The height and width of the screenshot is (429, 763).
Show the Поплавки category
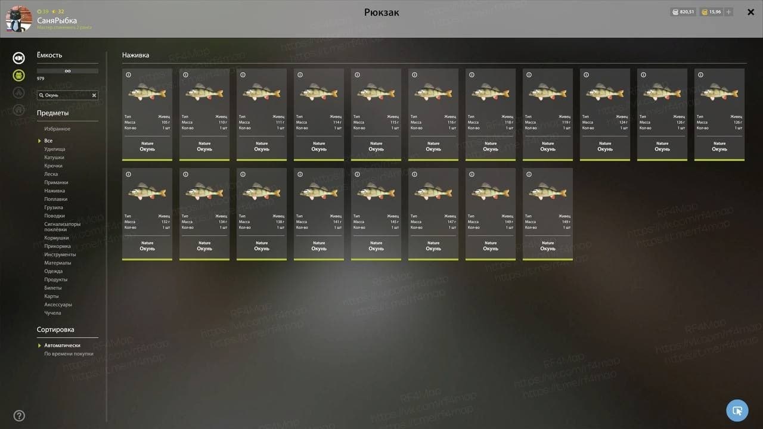click(55, 199)
